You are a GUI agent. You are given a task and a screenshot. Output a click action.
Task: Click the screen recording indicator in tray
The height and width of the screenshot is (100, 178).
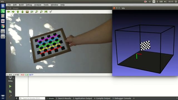[x=145, y=2]
